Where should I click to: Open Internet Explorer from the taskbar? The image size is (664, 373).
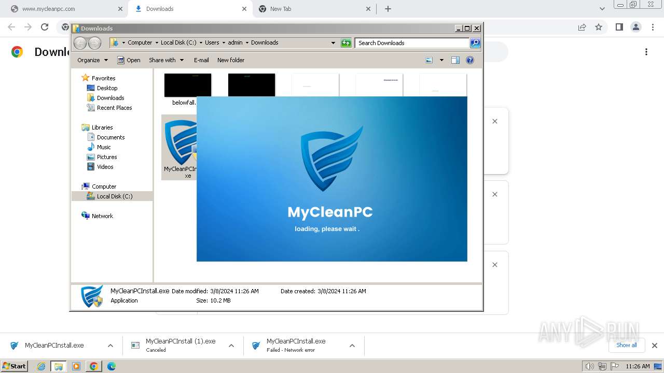pos(41,366)
